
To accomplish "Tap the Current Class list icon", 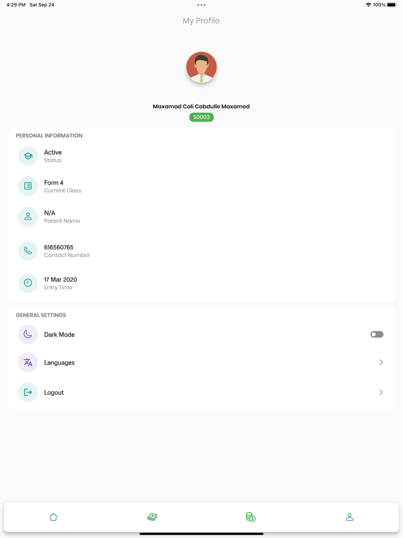I will point(28,186).
